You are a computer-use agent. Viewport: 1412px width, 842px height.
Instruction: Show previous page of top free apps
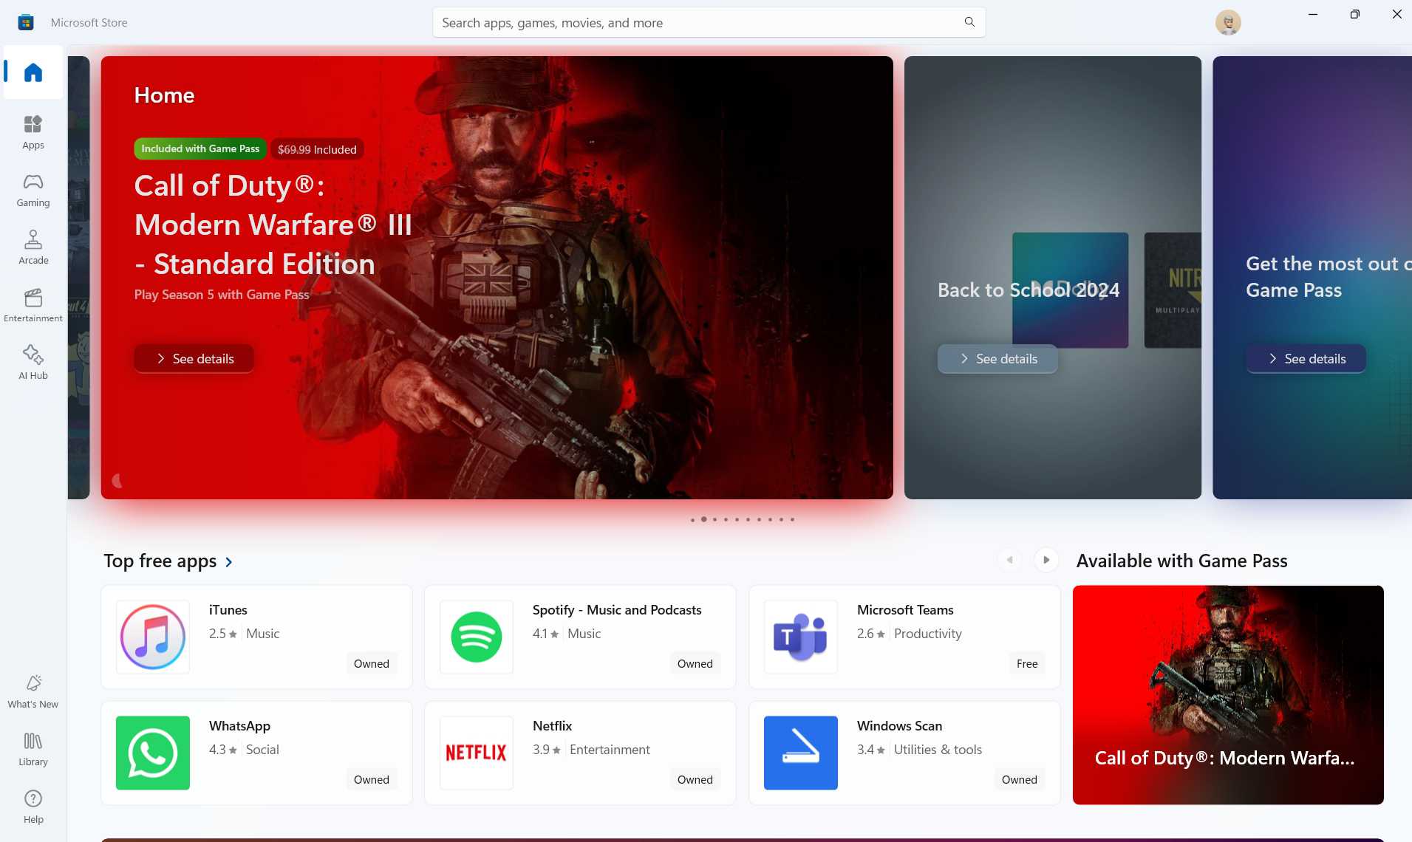point(1009,560)
